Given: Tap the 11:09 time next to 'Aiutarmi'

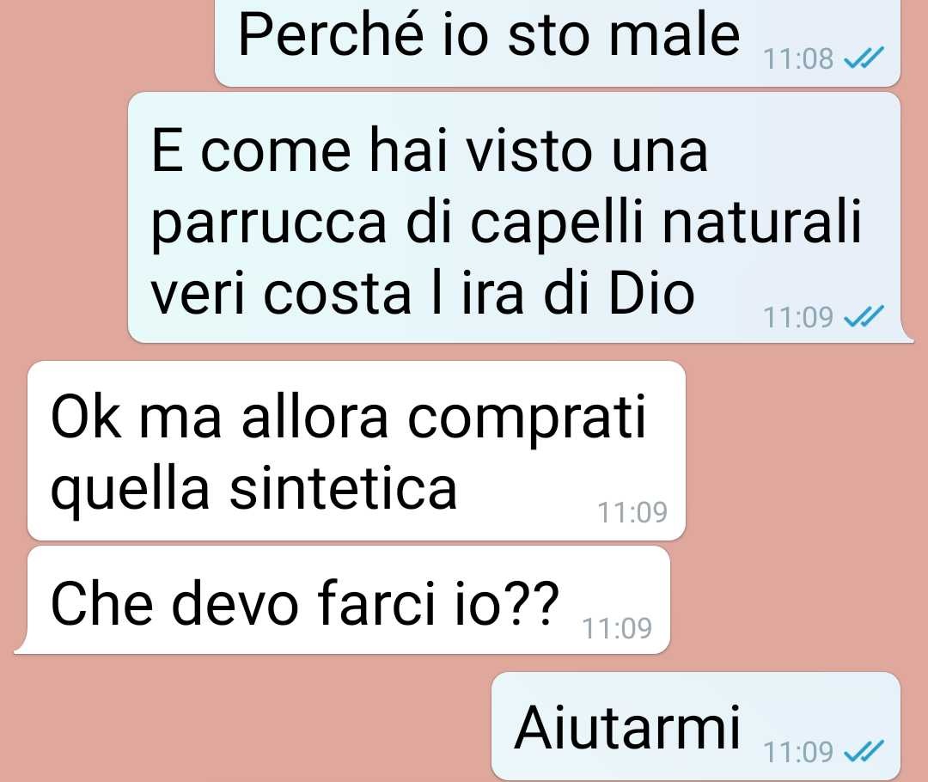Looking at the screenshot, I should pos(798,753).
